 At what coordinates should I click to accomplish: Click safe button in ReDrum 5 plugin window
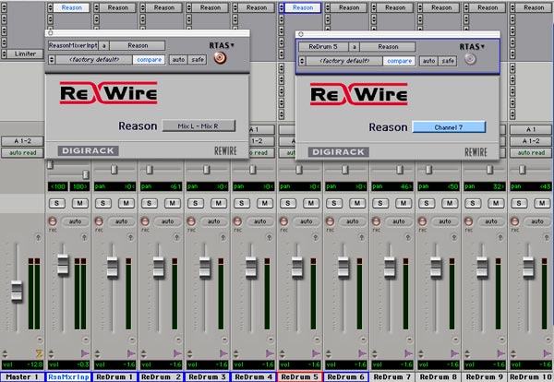pos(448,61)
